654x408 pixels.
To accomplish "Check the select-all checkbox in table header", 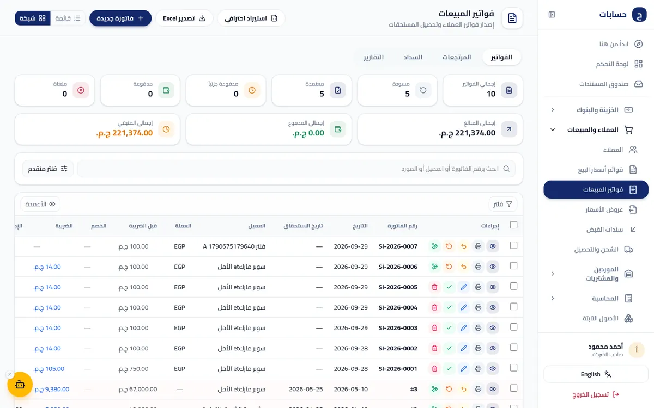I will (513, 225).
